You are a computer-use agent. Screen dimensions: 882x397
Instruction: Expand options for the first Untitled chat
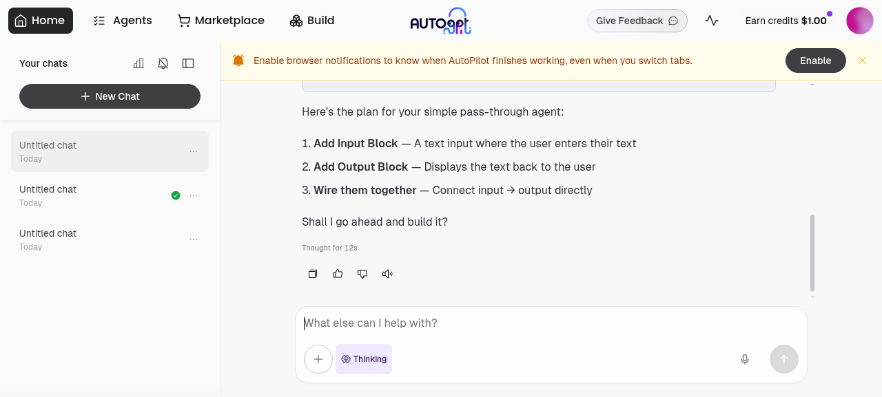(x=194, y=151)
